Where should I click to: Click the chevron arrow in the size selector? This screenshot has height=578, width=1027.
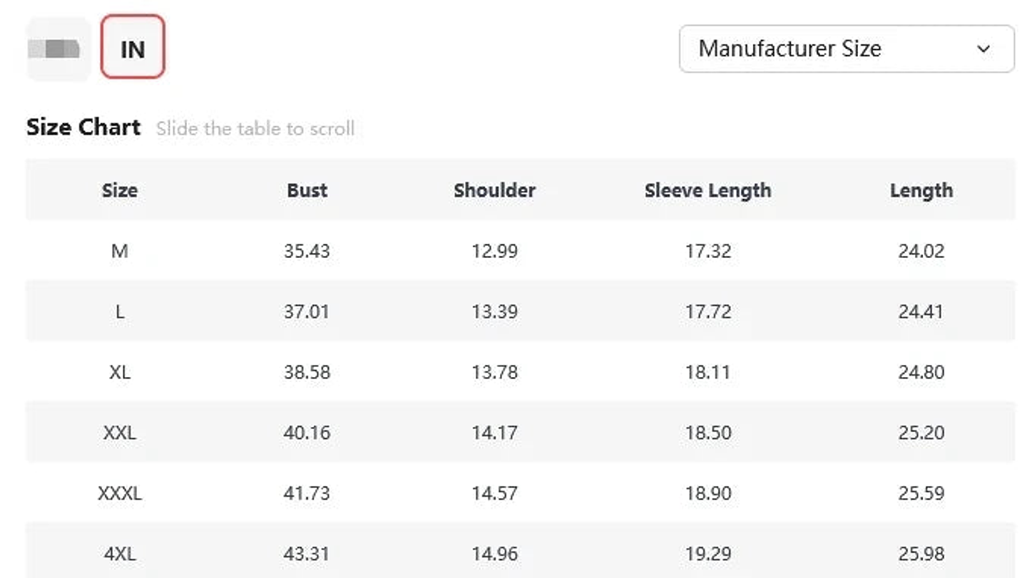[984, 49]
